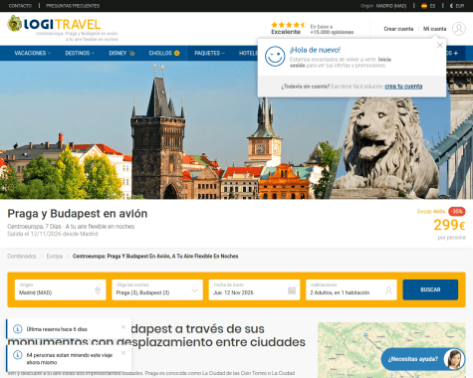Viewport: 473px width, 378px height.
Task: Click Crear cuenta link
Action: 398,29
